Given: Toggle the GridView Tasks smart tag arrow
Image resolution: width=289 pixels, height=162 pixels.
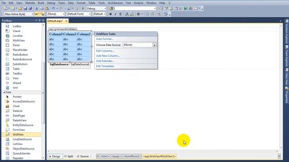Looking at the screenshot, I should pos(93,33).
